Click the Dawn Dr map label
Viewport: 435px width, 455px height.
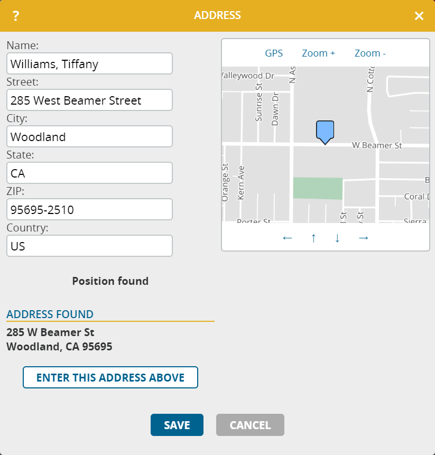click(275, 109)
